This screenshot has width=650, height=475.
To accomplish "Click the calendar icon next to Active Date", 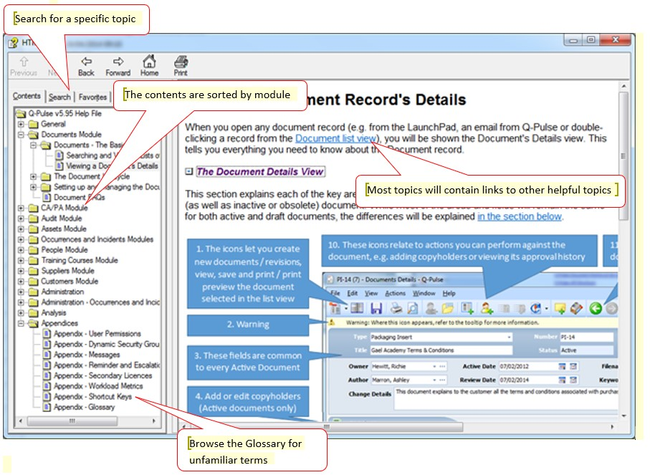I will 562,366.
